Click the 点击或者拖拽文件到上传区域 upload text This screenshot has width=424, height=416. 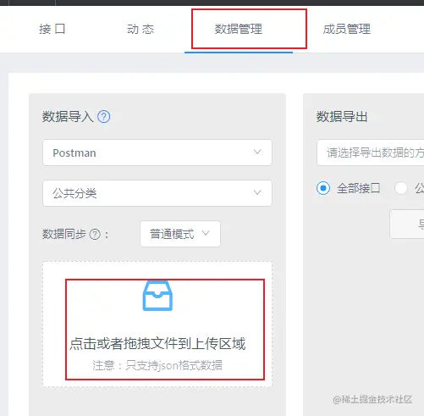pos(157,344)
